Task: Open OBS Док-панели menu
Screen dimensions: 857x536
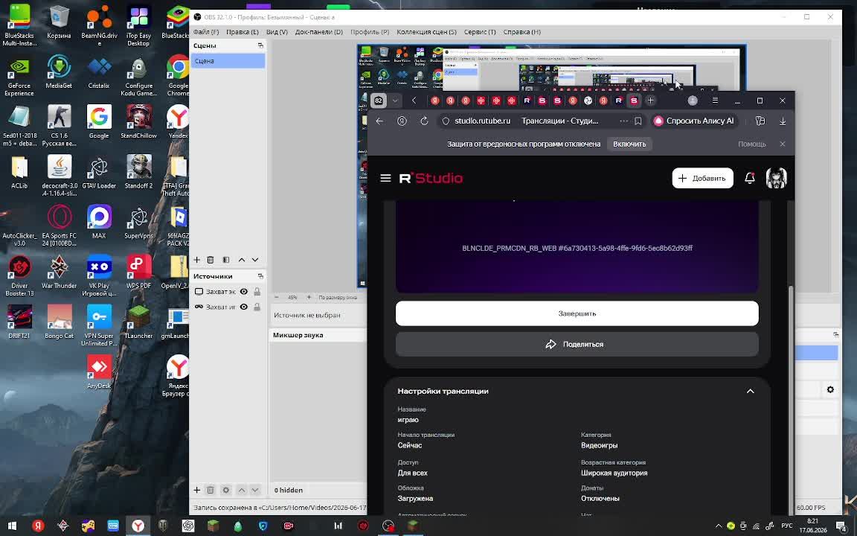Action: coord(319,32)
